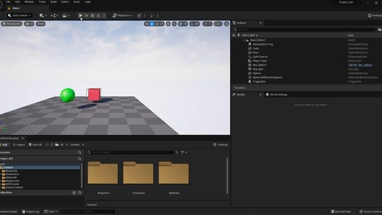
Task: Open the Window menu
Action: [29, 2]
